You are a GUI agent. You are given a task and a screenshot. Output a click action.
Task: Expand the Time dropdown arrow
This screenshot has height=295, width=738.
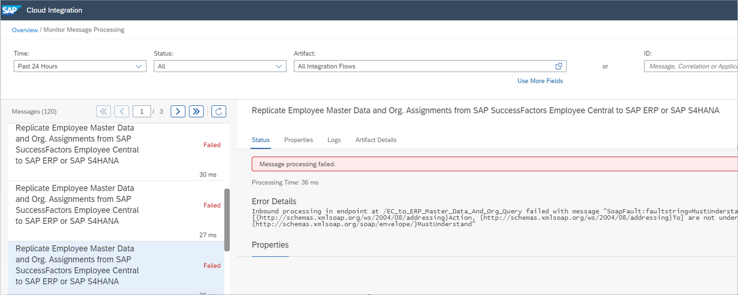point(139,66)
